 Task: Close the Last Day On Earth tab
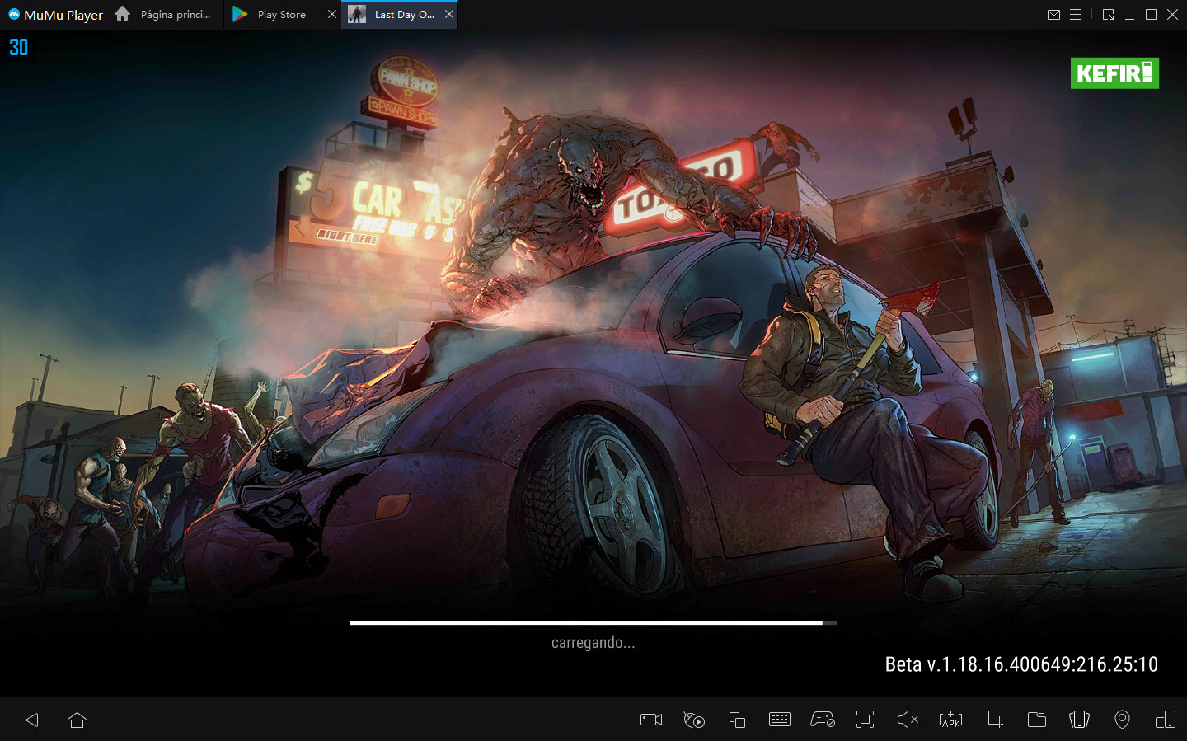[x=449, y=14]
